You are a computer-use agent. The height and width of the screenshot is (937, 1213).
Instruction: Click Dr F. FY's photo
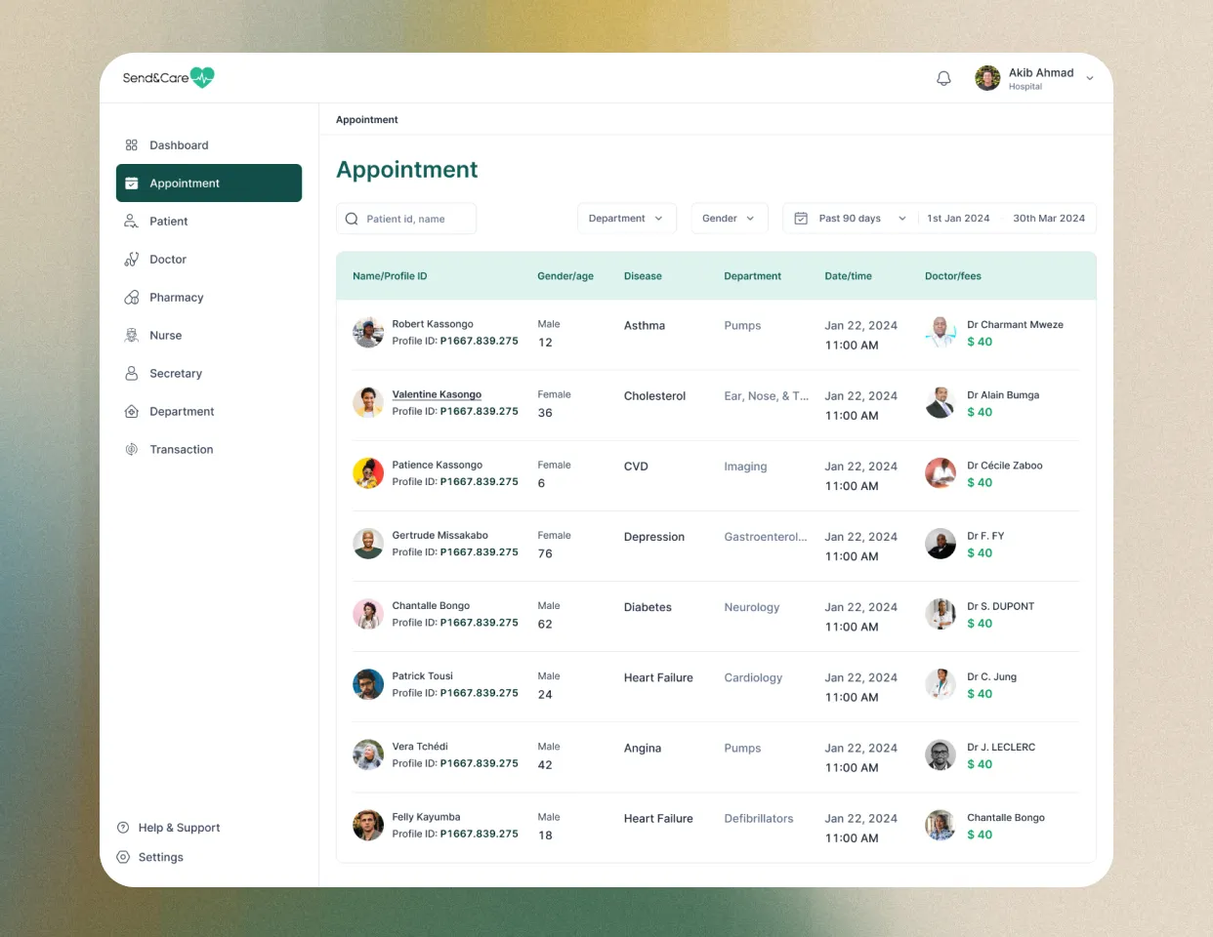click(x=941, y=544)
